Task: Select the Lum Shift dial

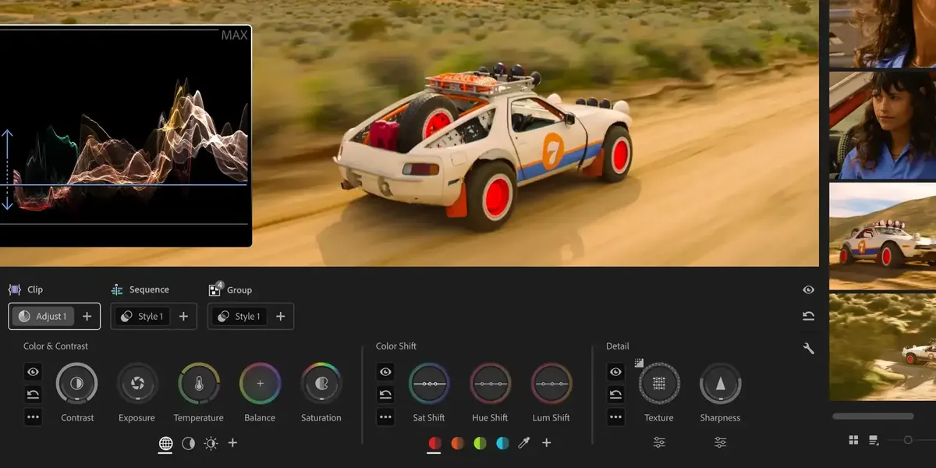Action: [x=551, y=383]
